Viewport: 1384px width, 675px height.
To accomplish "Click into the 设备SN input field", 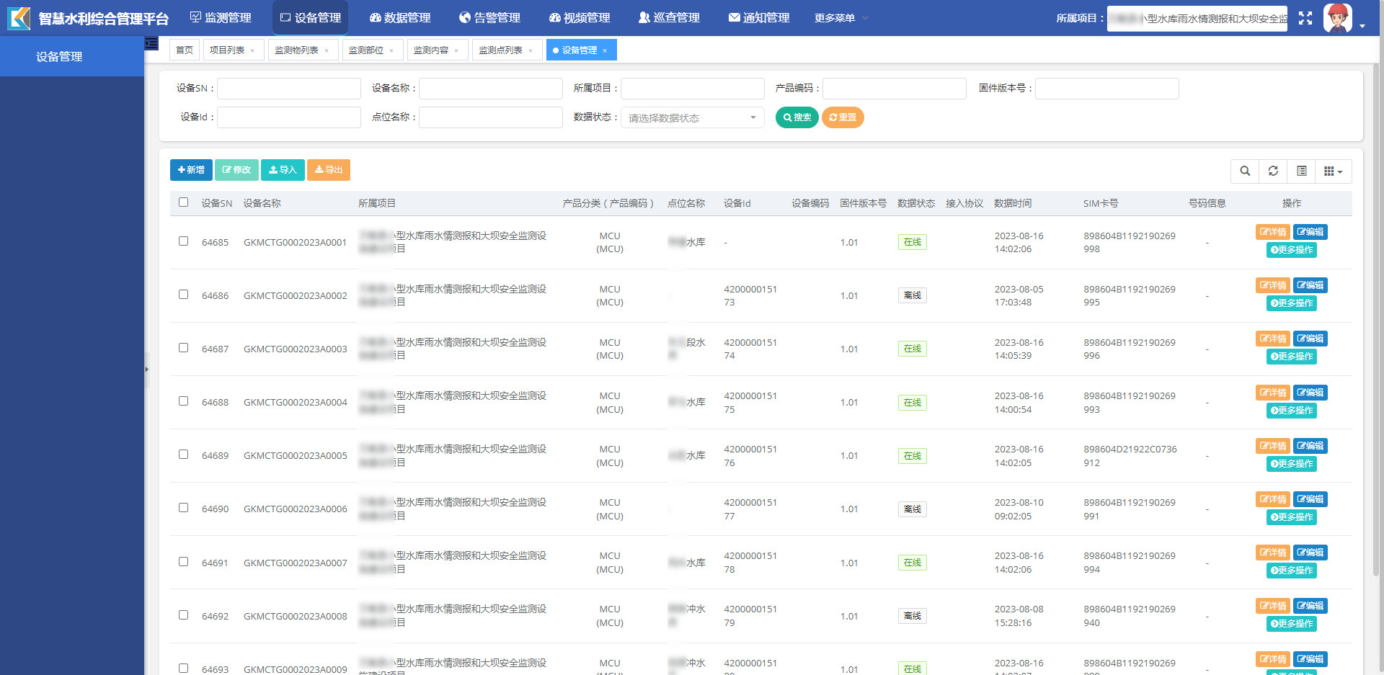I will point(288,89).
